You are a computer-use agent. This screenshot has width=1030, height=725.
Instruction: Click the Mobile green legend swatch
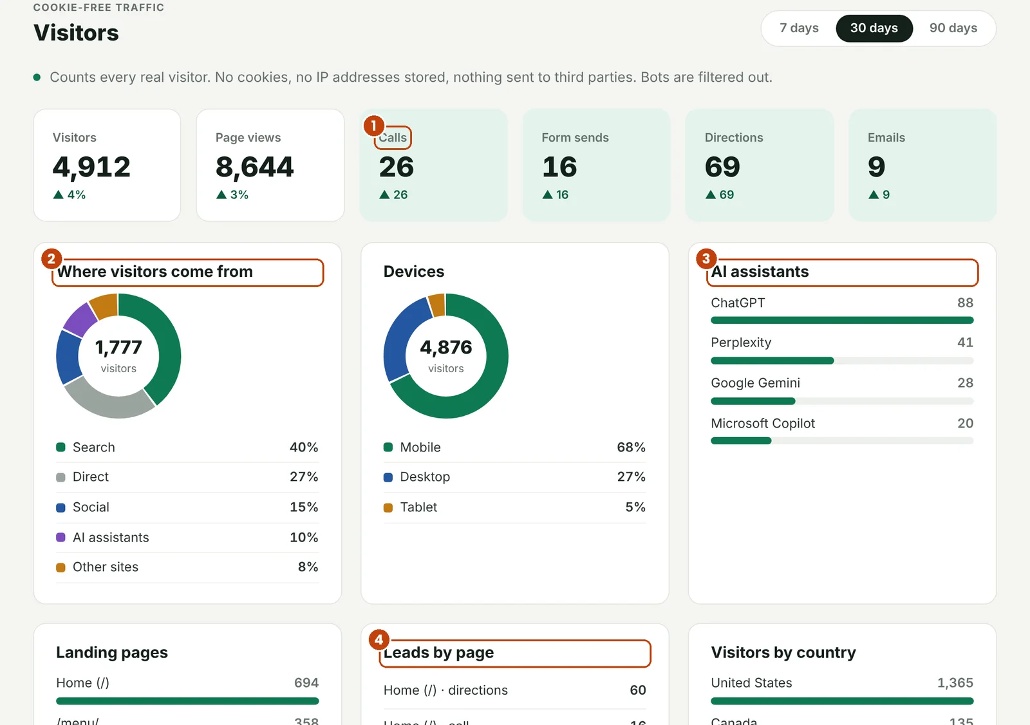click(x=388, y=447)
